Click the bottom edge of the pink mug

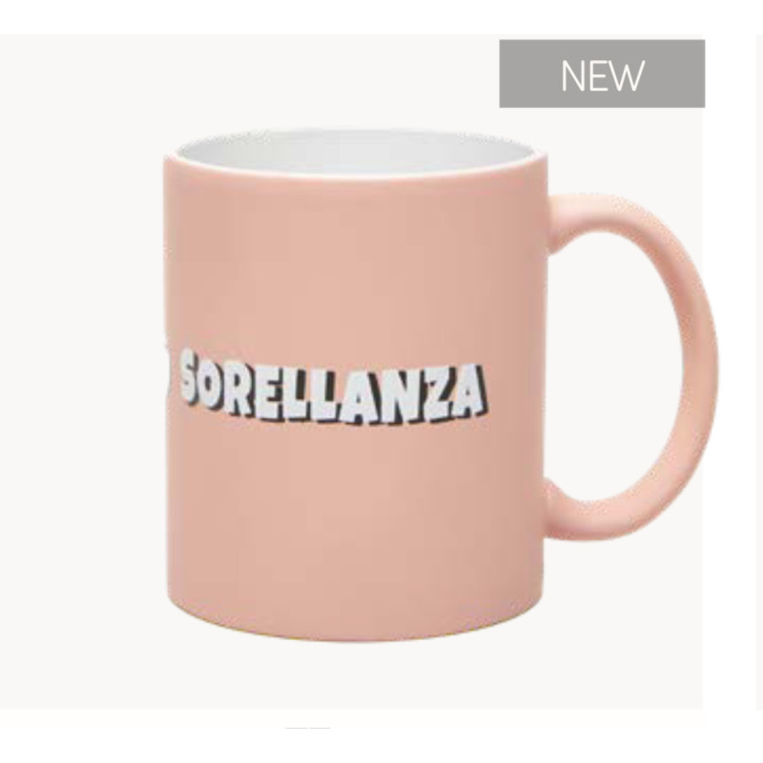coord(355,635)
